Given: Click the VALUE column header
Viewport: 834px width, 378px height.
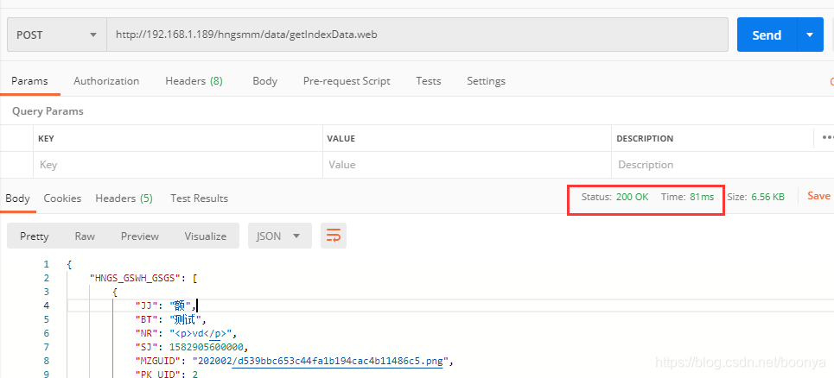Looking at the screenshot, I should (x=341, y=139).
